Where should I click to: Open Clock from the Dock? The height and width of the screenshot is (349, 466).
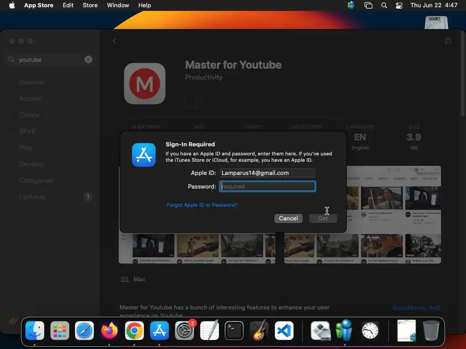pos(370,330)
